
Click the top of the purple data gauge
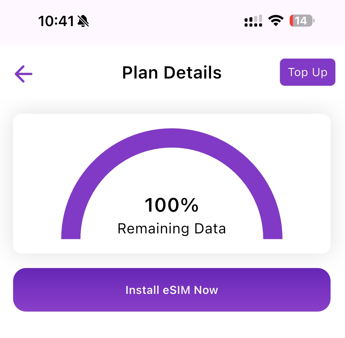172,138
